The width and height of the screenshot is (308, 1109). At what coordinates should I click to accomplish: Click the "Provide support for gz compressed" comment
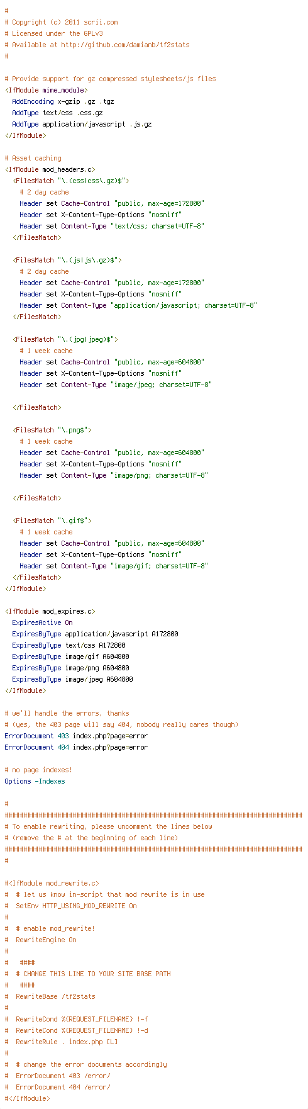point(110,79)
